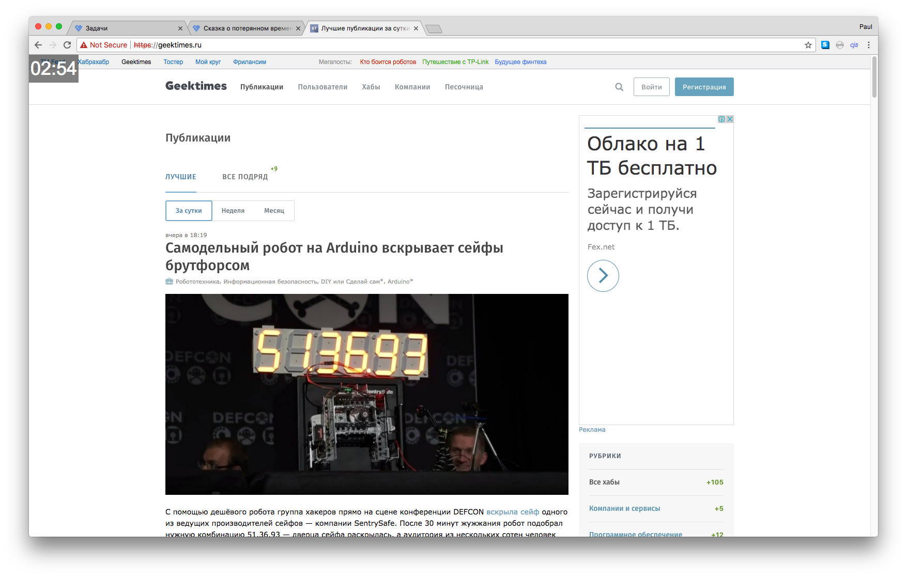Open Chrome's three-dot menu
Image resolution: width=907 pixels, height=578 pixels.
click(869, 45)
